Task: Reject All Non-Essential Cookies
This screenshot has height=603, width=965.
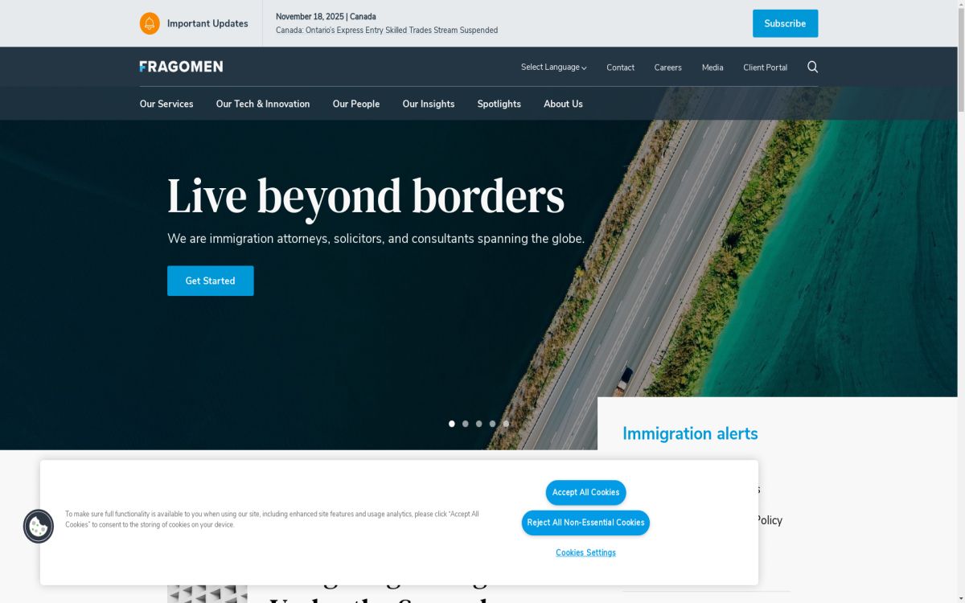Action: pos(585,523)
